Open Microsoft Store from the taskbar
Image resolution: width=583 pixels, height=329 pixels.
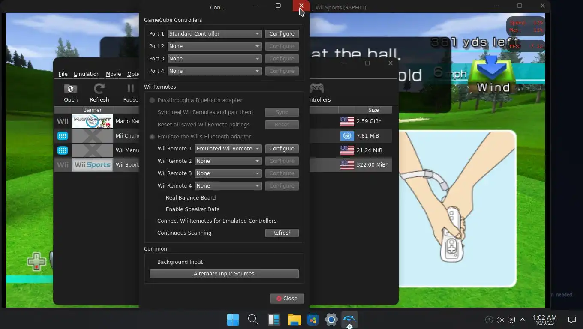pyautogui.click(x=313, y=320)
